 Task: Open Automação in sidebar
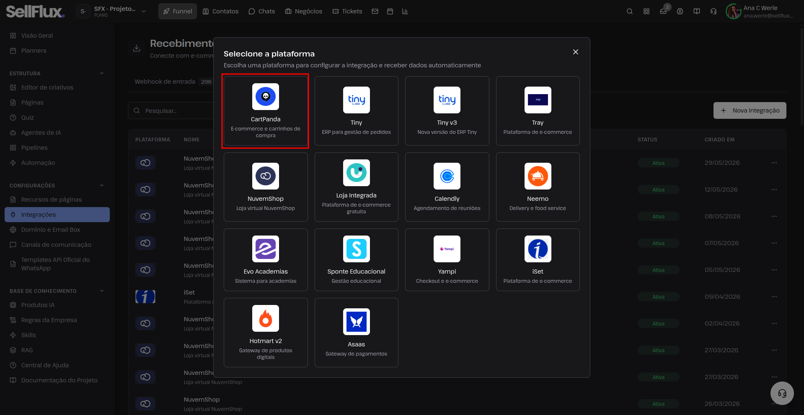pos(57,163)
